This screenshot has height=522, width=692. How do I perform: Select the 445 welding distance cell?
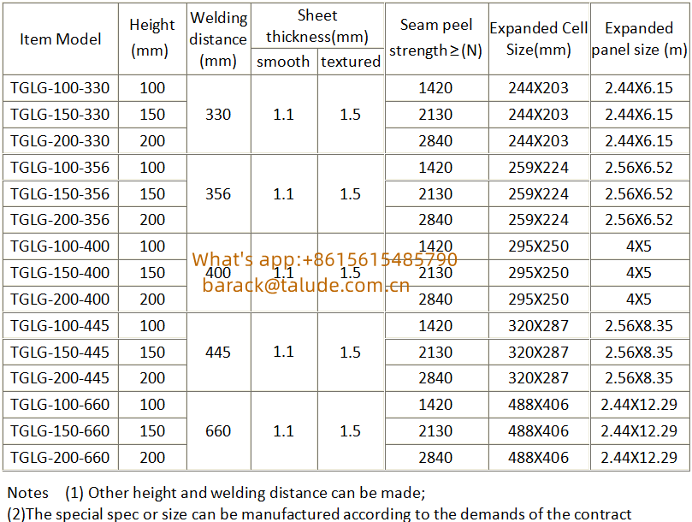click(218, 352)
